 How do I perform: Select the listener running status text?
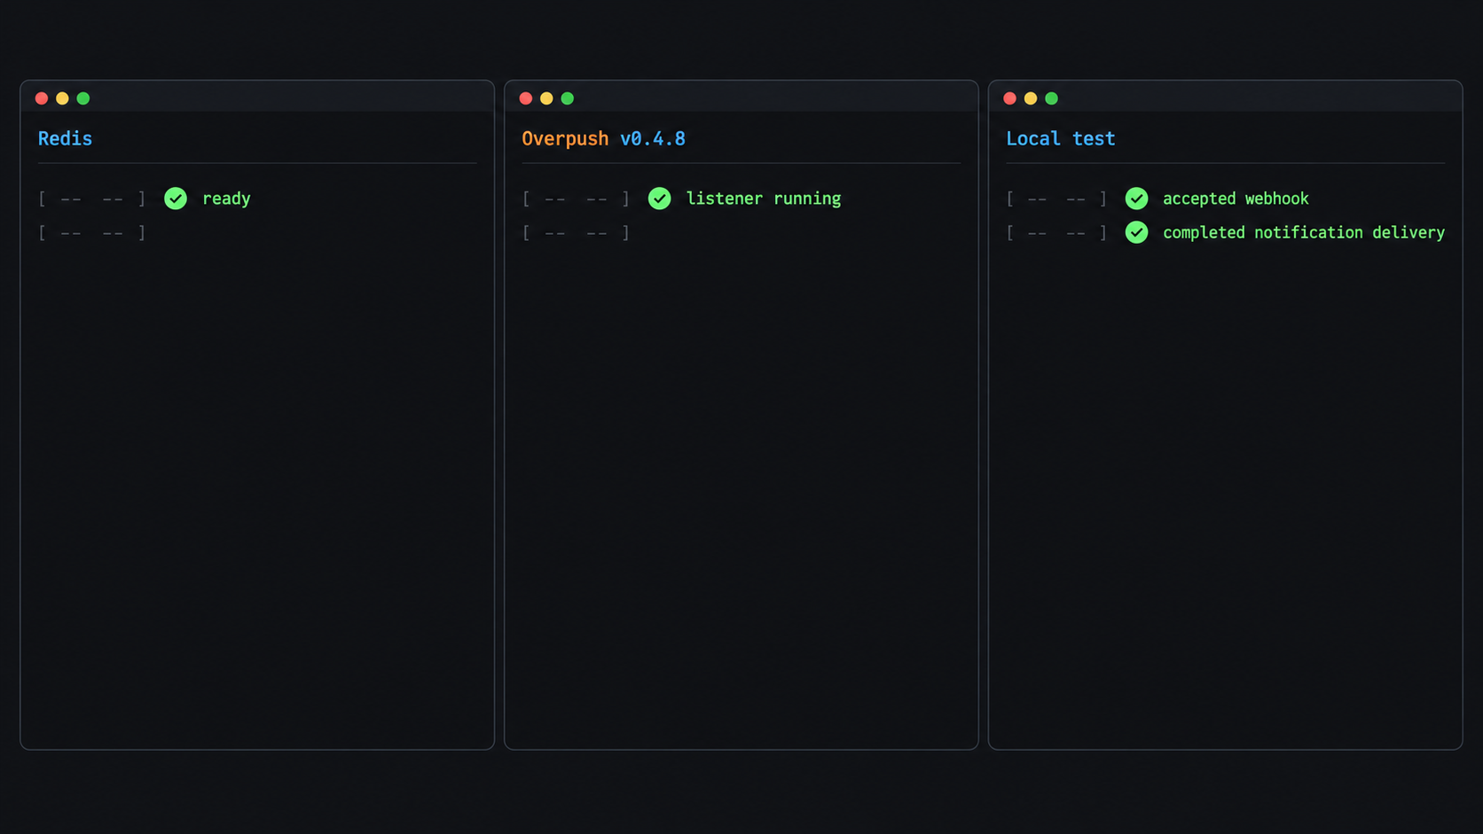[764, 199]
